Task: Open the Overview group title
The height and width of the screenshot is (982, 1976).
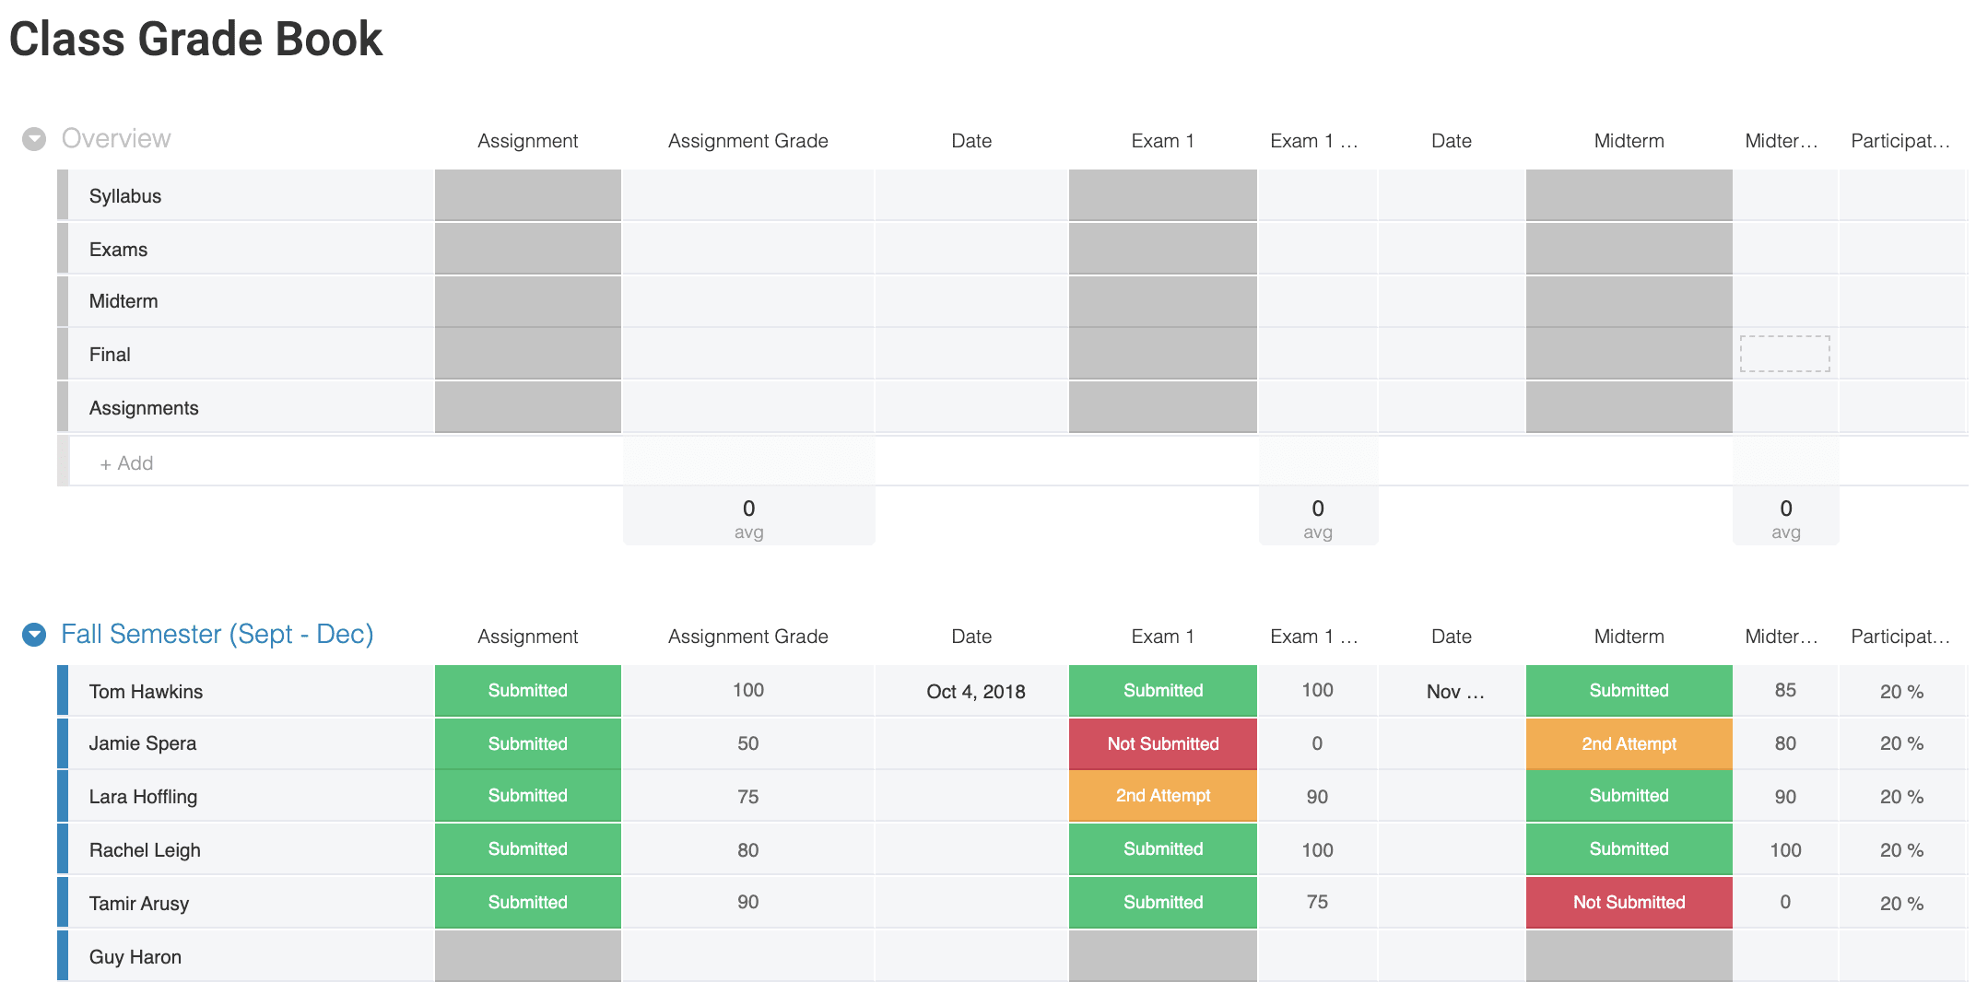Action: click(x=116, y=138)
